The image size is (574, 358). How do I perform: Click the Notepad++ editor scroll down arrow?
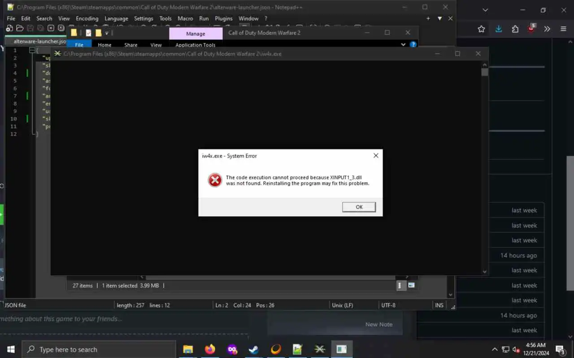click(x=451, y=294)
